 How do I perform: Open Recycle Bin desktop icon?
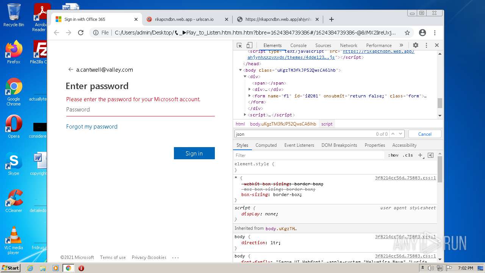coord(14,16)
